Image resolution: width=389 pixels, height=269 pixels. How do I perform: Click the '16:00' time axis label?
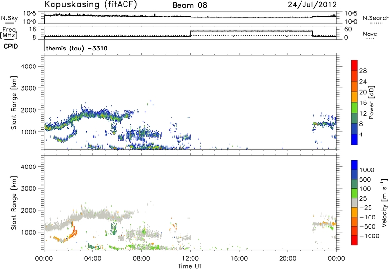point(239,259)
